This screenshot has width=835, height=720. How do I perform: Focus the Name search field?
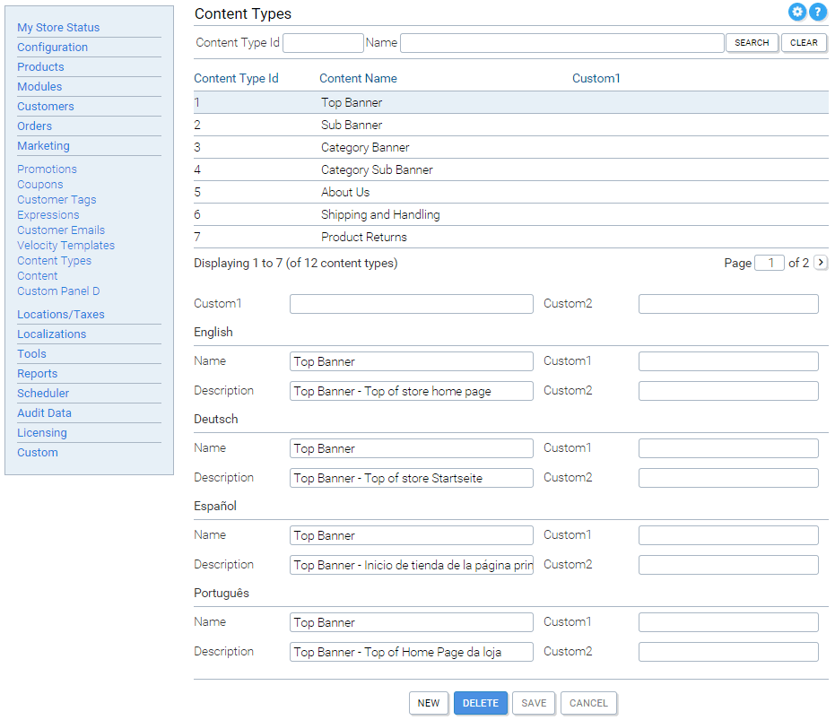(561, 43)
